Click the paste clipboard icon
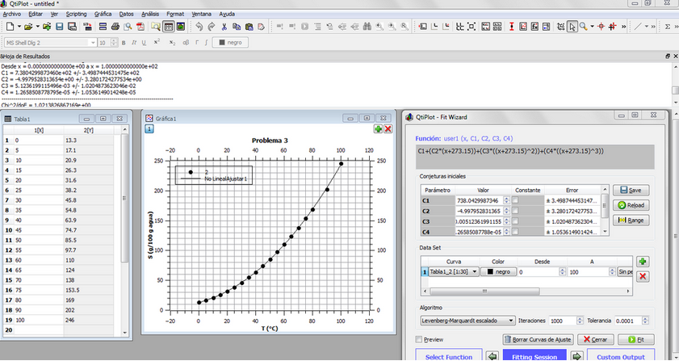The height and width of the screenshot is (361, 679). 249,27
